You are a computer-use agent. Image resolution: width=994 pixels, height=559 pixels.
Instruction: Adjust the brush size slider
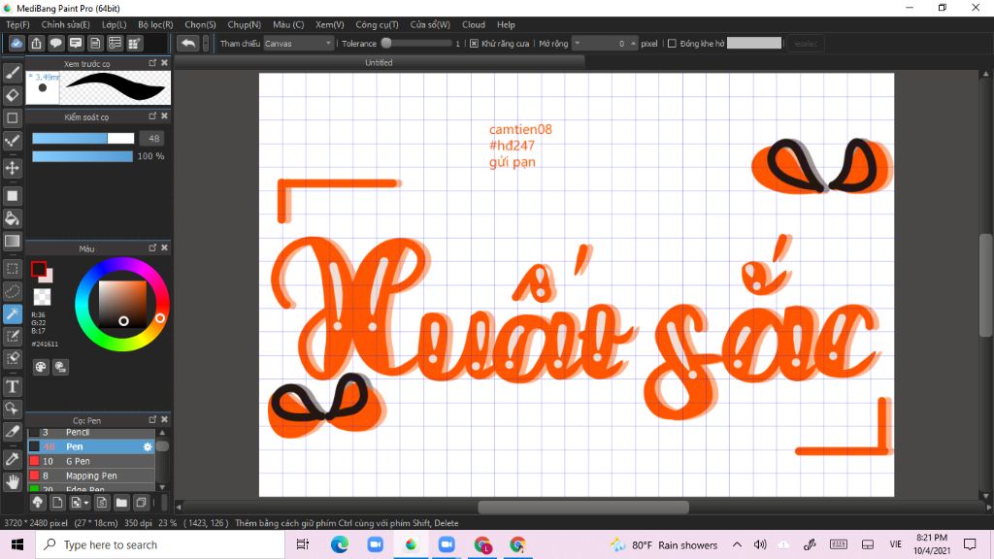click(x=83, y=138)
